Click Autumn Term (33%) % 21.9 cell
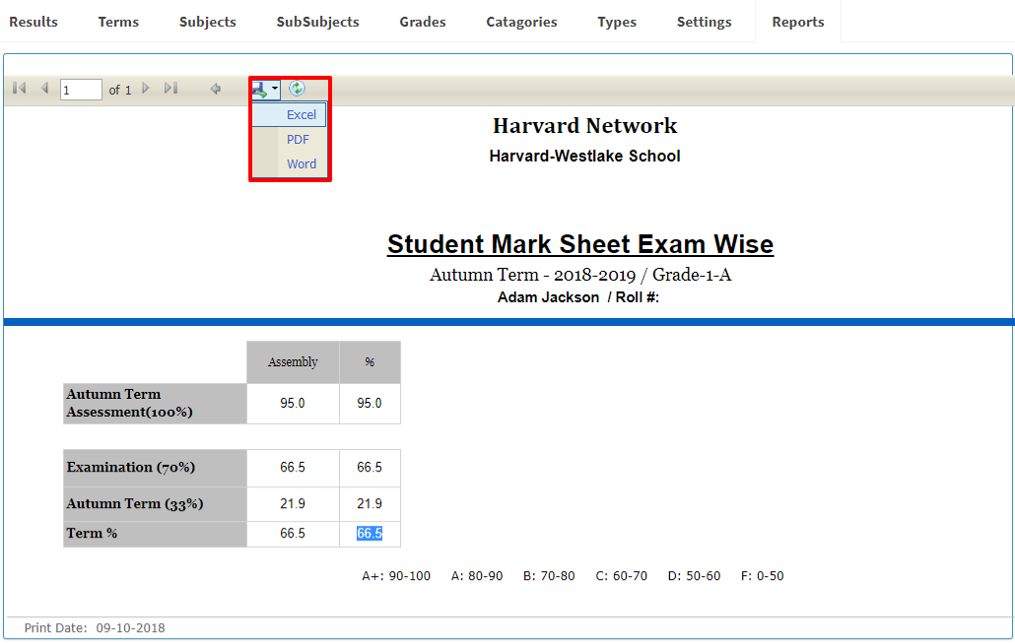The image size is (1015, 643). [x=370, y=504]
